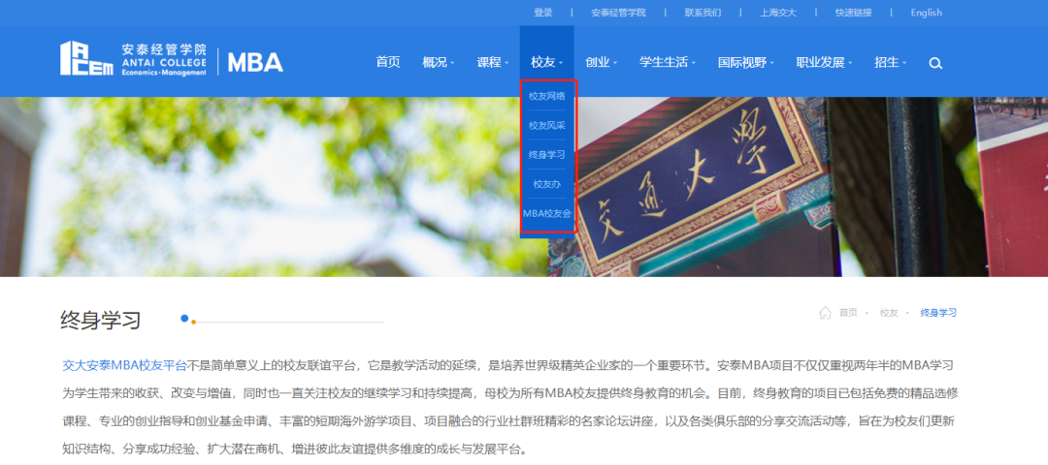Go to 首页 in main navigation

click(x=388, y=62)
